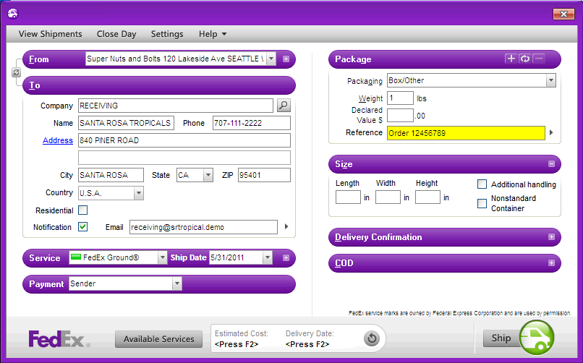The image size is (583, 363).
Task: Click the Package section header title
Action: [353, 59]
